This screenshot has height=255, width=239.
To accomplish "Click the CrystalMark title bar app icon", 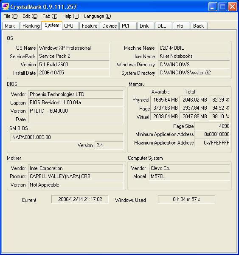I will (5, 7).
